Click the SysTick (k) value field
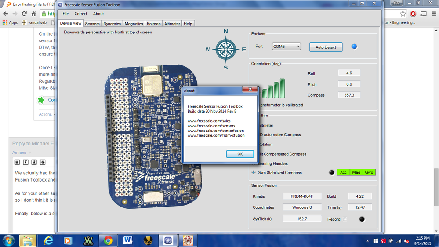 (x=302, y=219)
